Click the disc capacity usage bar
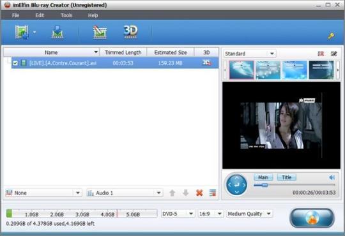The height and width of the screenshot is (236, 345). [x=82, y=214]
